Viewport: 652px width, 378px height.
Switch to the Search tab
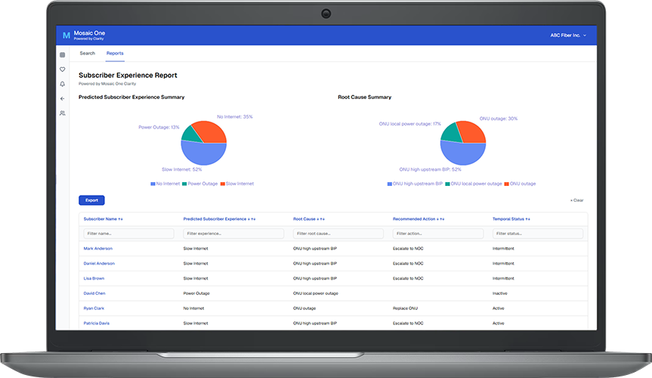88,54
